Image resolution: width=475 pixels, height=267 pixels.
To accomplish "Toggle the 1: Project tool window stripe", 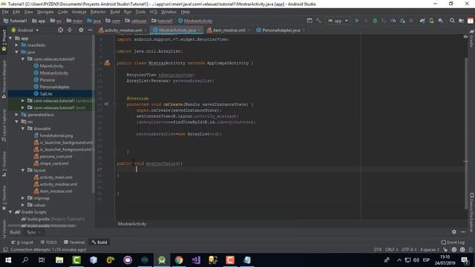I will [4, 42].
